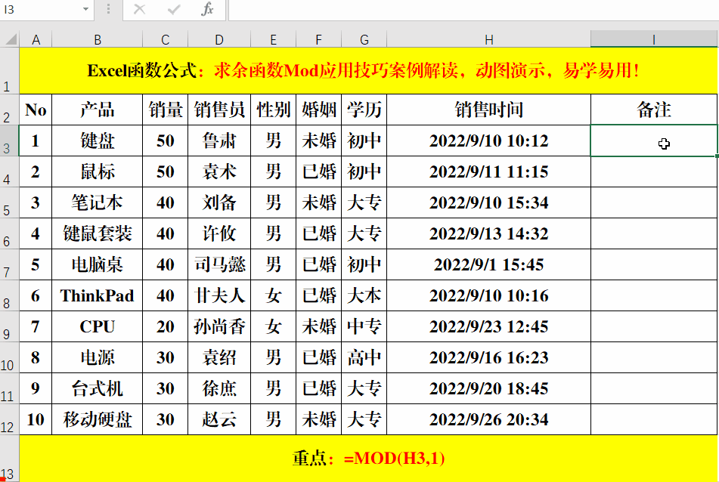Select the cell containing 笔记本
The width and height of the screenshot is (719, 482).
click(x=98, y=202)
